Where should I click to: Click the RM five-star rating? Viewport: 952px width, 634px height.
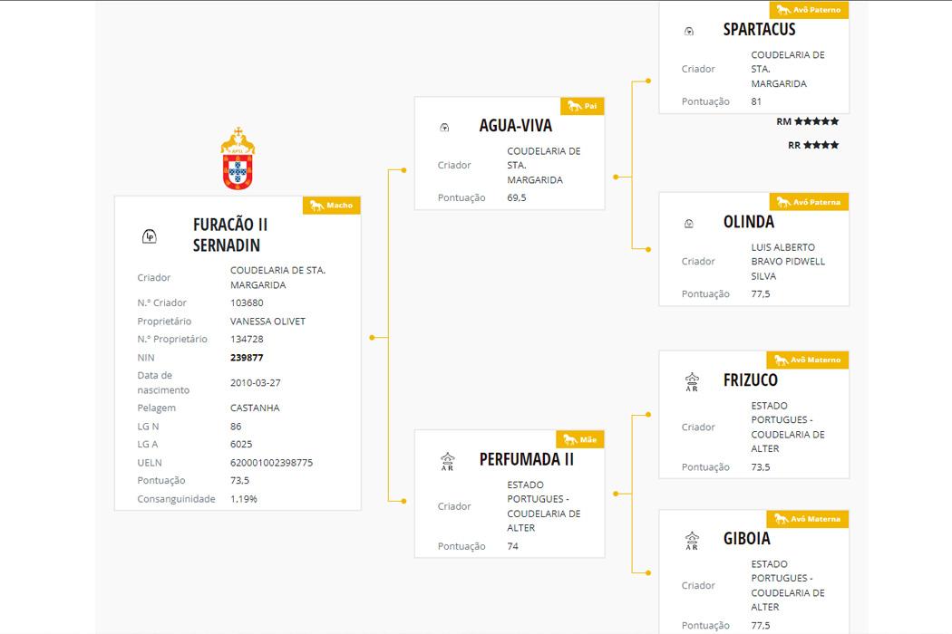click(808, 121)
